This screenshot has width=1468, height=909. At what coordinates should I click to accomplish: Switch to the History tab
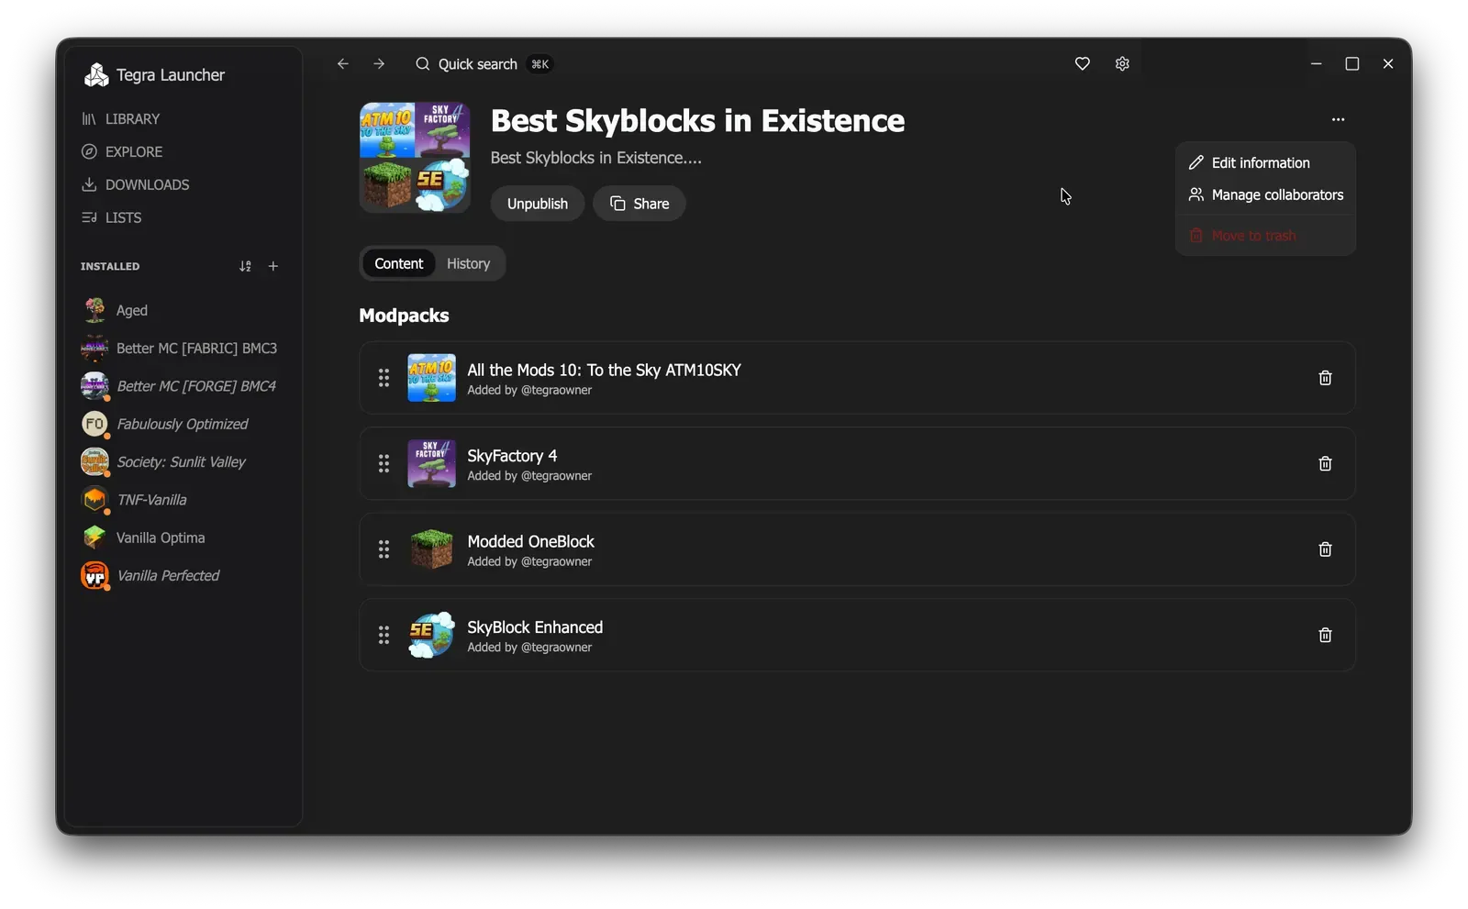tap(468, 263)
